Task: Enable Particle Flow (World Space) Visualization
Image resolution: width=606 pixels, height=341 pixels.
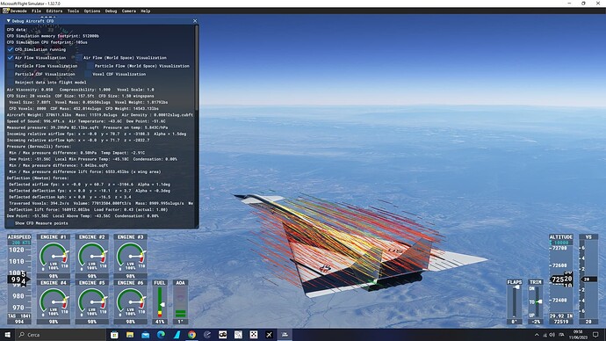Action: (x=90, y=66)
